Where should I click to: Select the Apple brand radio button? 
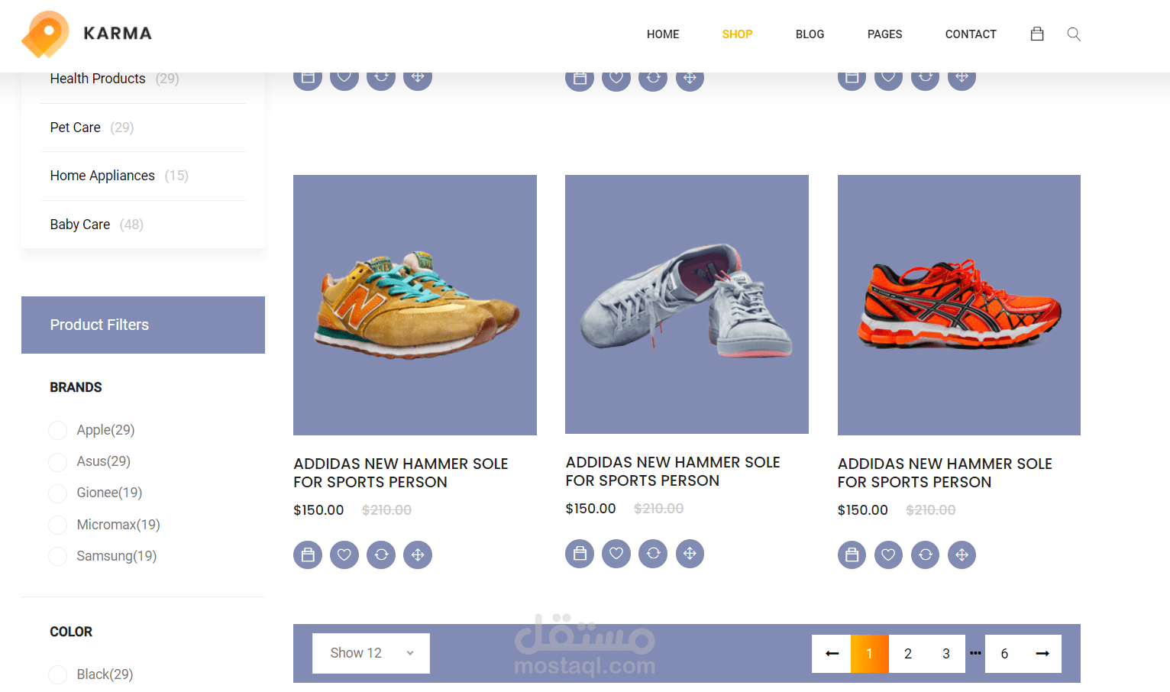[58, 431]
